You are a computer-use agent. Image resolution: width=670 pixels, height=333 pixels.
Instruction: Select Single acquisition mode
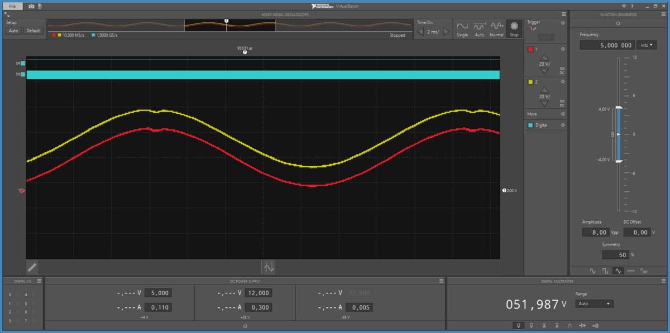coord(462,29)
